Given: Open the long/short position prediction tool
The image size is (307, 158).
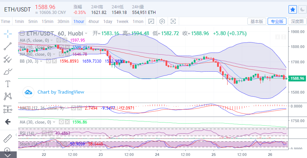Looking at the screenshot, I should coord(8,109).
